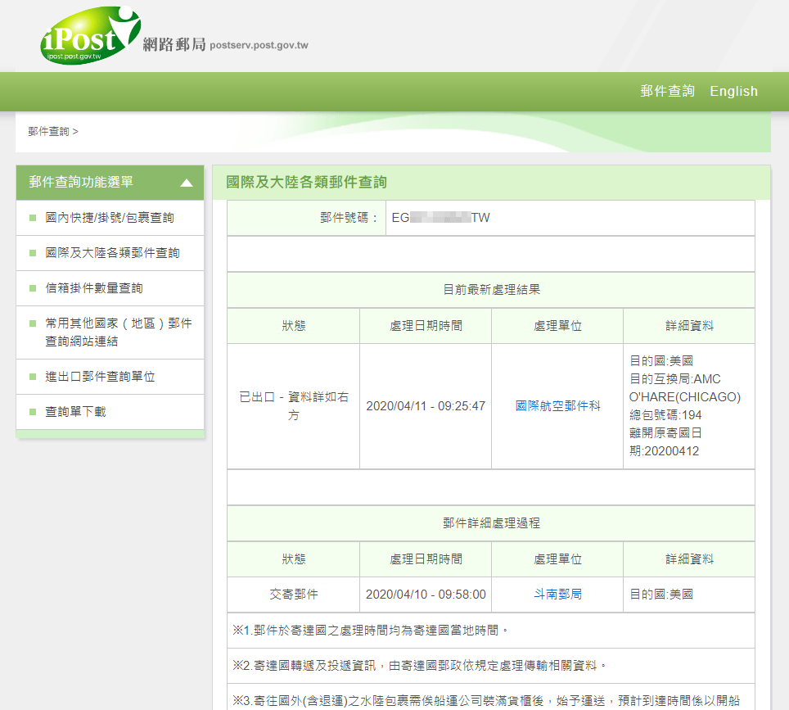Open the 郵件查詢 navigation menu
Screen dimensions: 789x710
coord(666,91)
